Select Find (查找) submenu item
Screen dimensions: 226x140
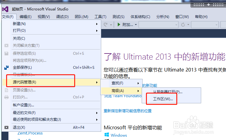[121, 83]
